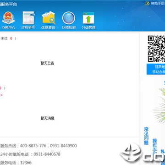The height and width of the screenshot is (165, 165).
Task: Click service phone number 12366
Action: (x=26, y=163)
